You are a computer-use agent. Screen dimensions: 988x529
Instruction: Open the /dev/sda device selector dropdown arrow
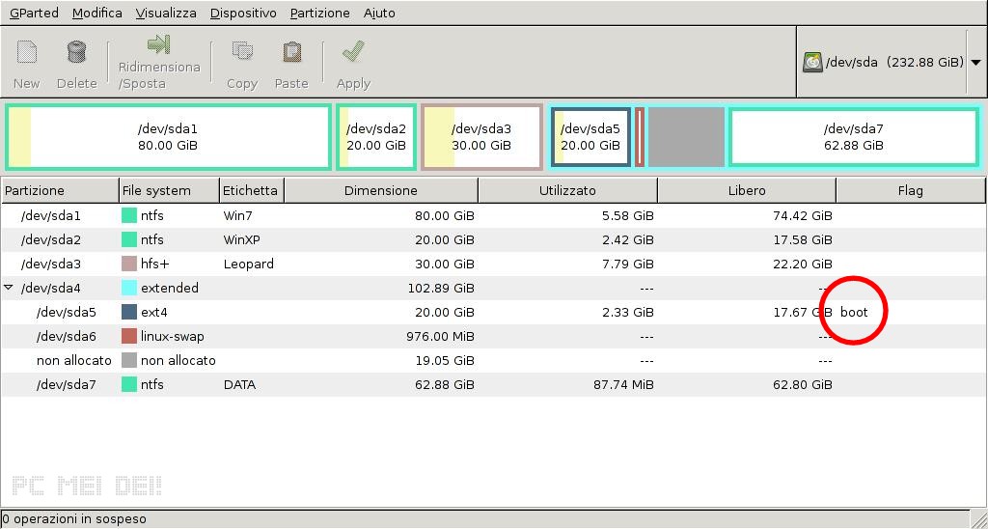(976, 63)
